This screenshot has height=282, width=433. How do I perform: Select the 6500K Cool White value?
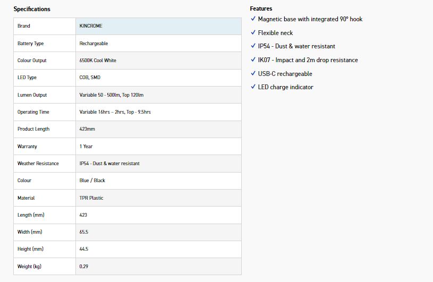(x=98, y=61)
